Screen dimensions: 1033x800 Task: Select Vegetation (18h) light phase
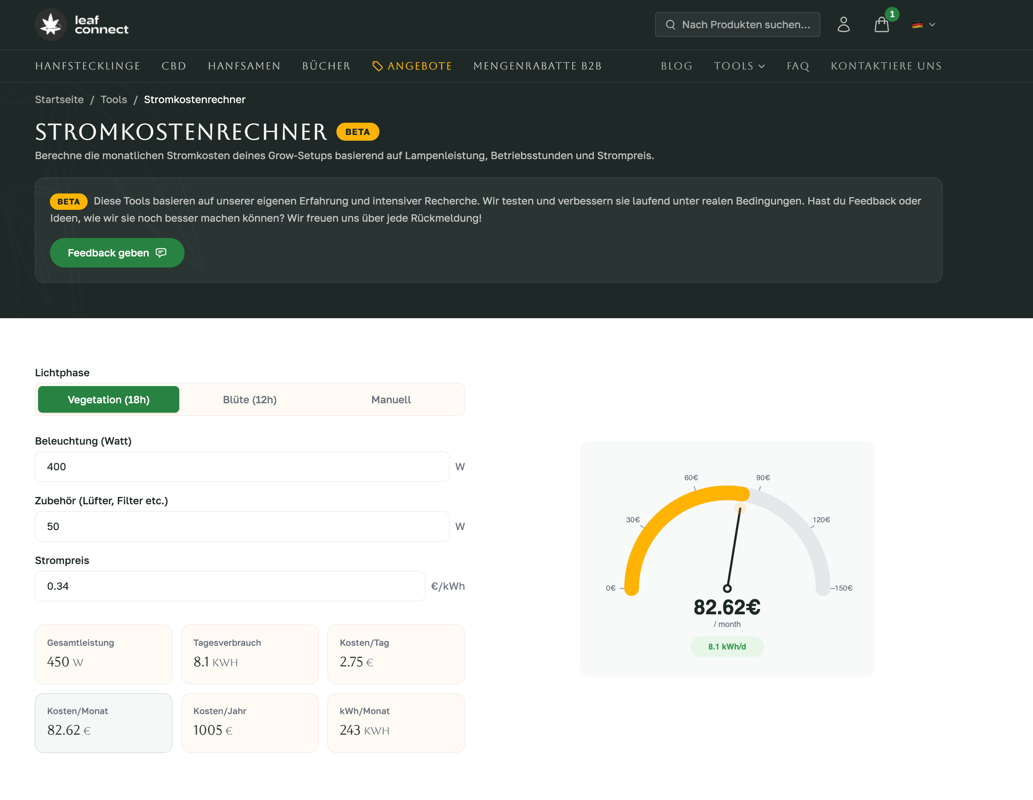[108, 400]
